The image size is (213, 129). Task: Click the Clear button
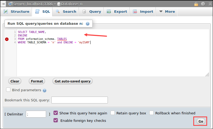(15, 81)
